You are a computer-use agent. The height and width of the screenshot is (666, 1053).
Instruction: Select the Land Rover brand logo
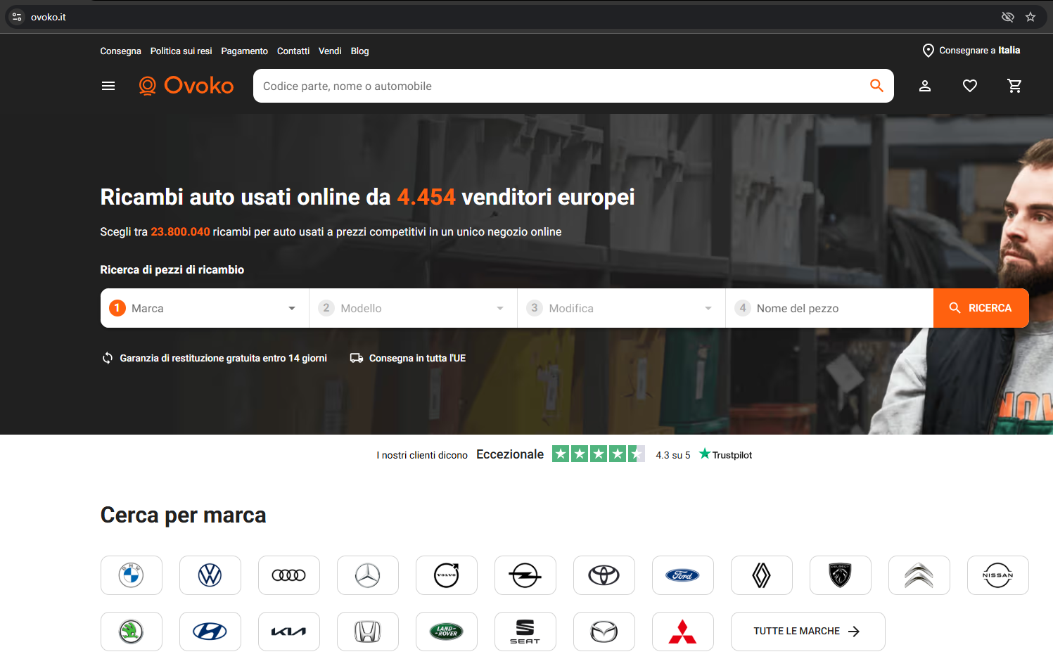(x=447, y=632)
